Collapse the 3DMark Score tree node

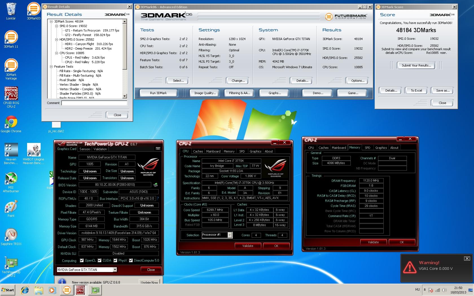51,21
